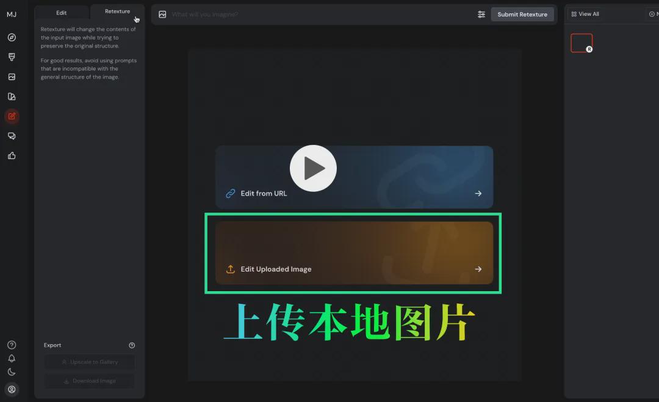Open the prompt settings sliders icon
This screenshot has height=402, width=659.
click(x=481, y=15)
